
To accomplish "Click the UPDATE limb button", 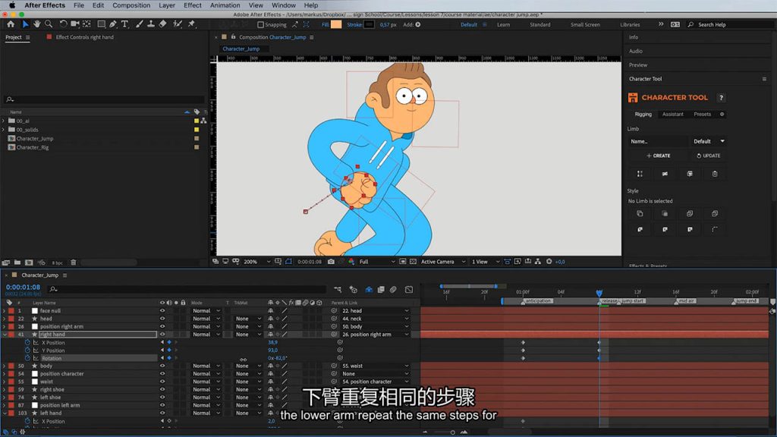I will pyautogui.click(x=708, y=156).
